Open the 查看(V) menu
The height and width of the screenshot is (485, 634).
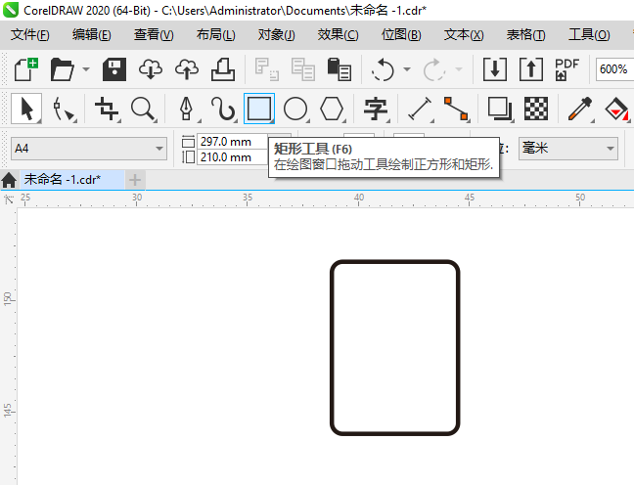click(x=154, y=35)
